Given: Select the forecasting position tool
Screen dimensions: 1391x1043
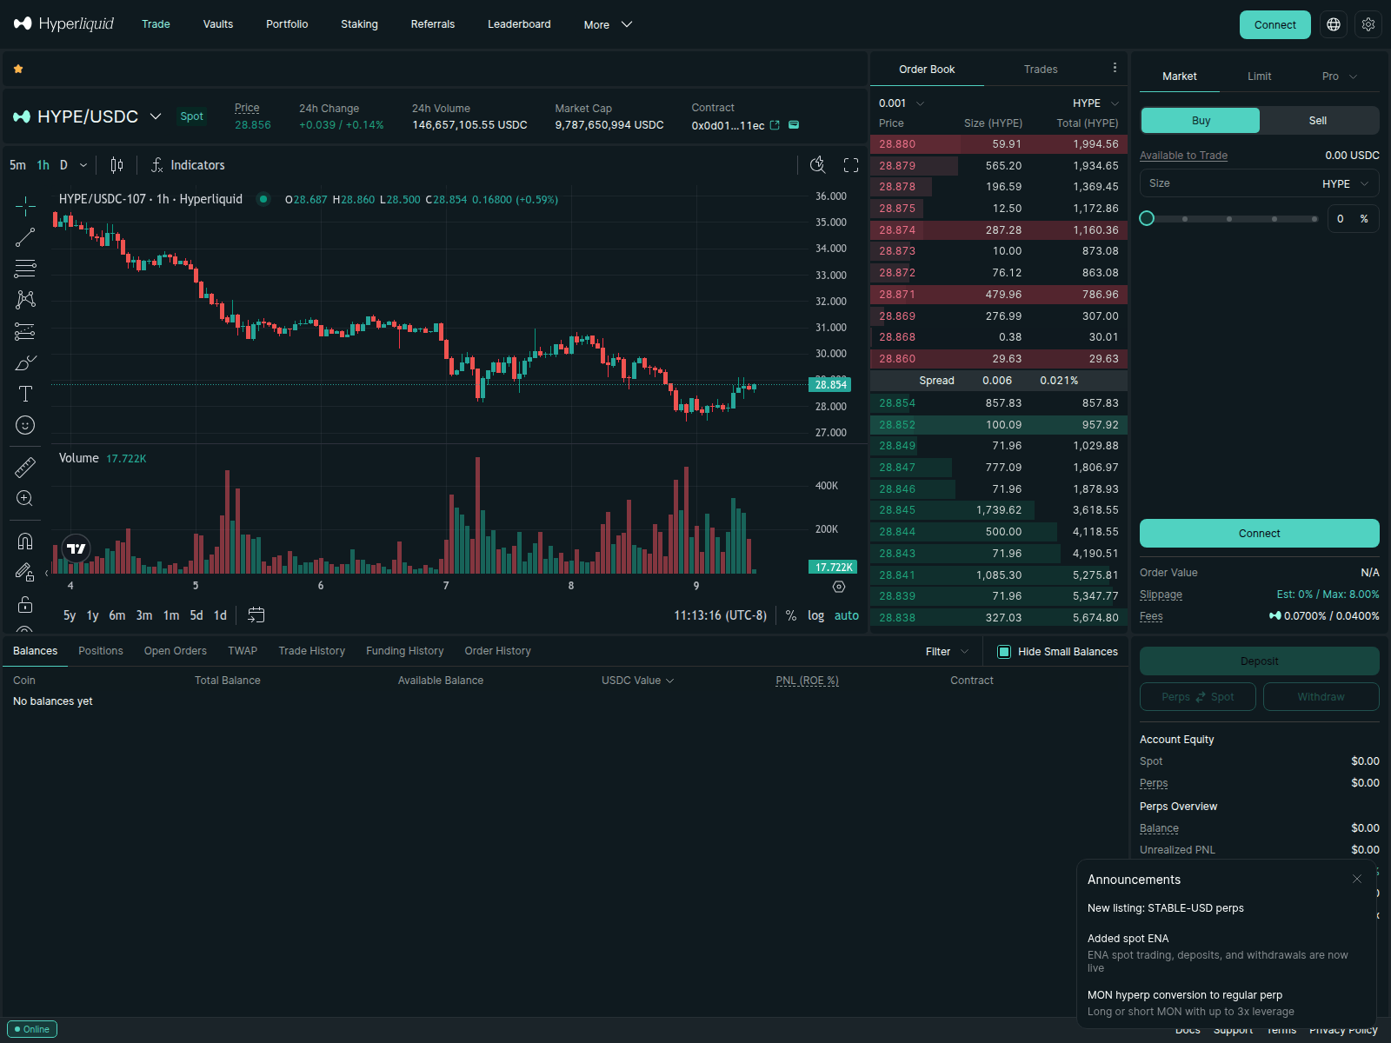Looking at the screenshot, I should pos(25,331).
